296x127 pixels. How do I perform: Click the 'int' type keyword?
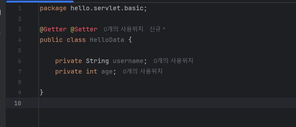tap(92, 71)
